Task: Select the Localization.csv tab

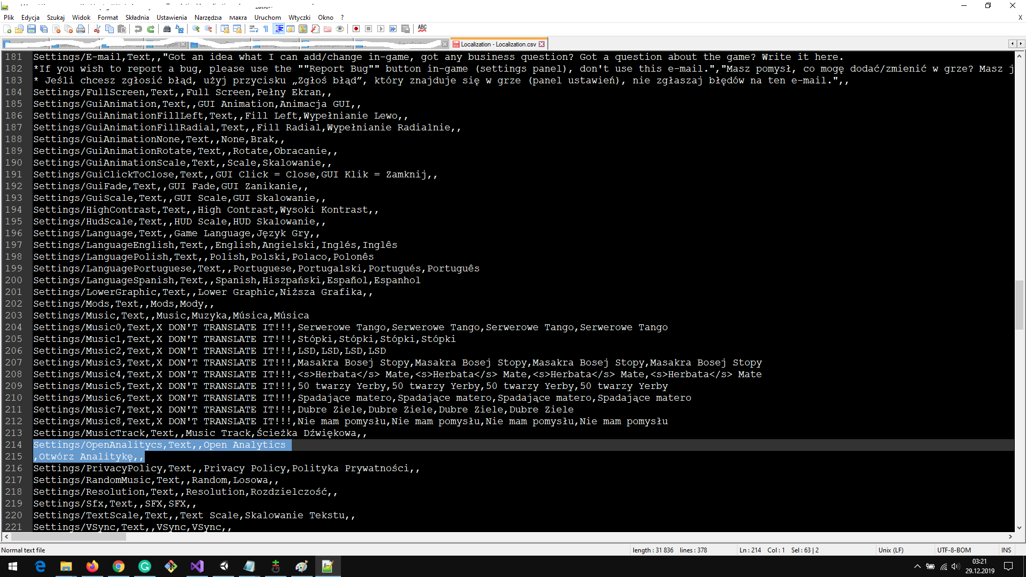Action: pos(498,44)
